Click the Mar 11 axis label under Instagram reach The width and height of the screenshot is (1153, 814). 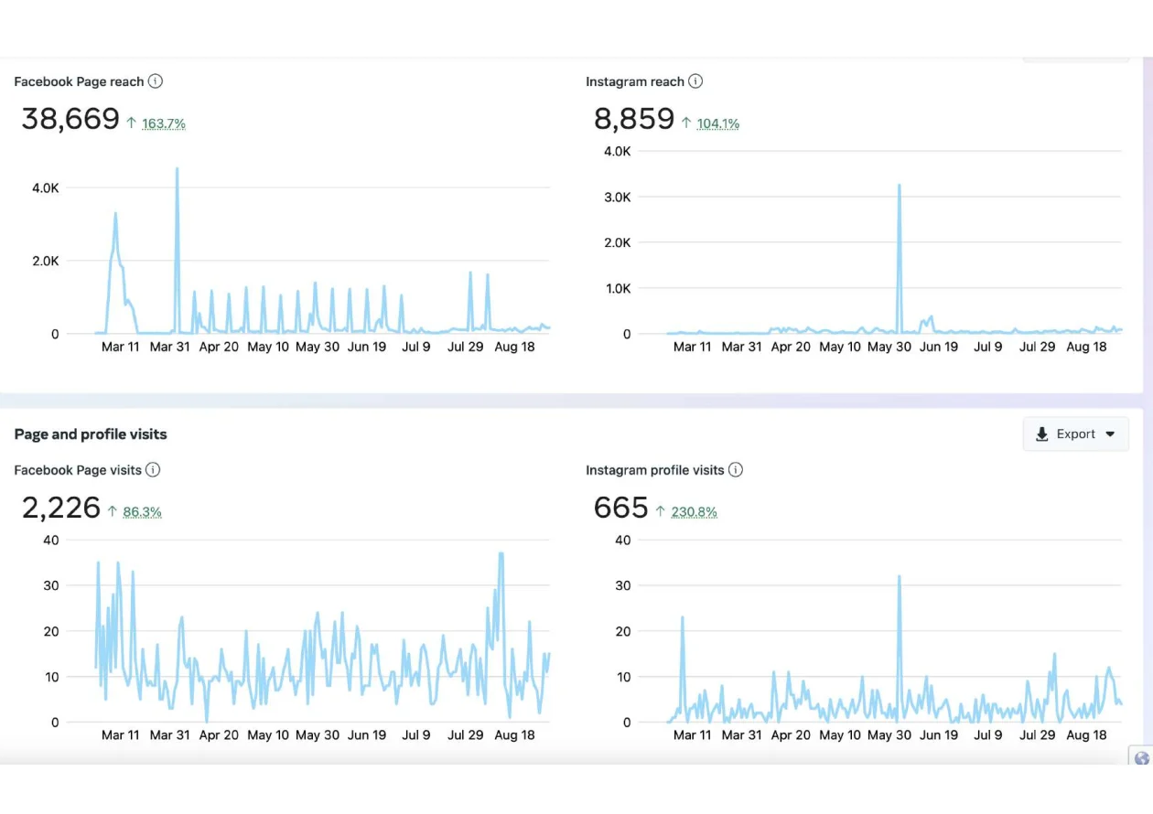tap(693, 347)
